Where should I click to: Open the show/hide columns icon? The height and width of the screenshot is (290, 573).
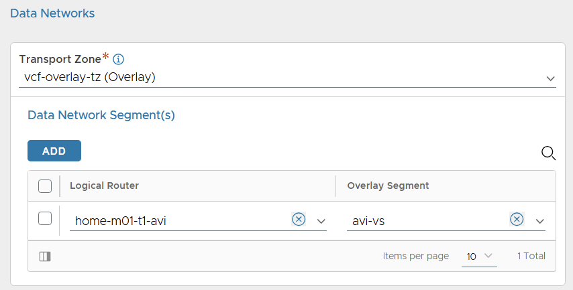(45, 256)
